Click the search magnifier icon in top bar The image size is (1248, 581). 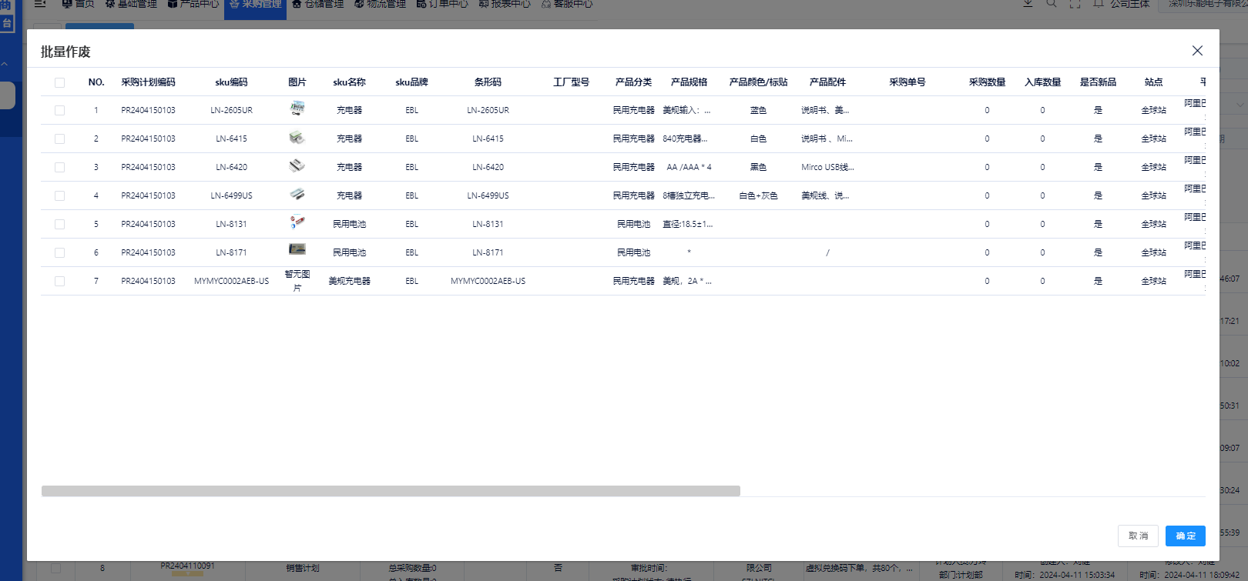coord(1052,4)
